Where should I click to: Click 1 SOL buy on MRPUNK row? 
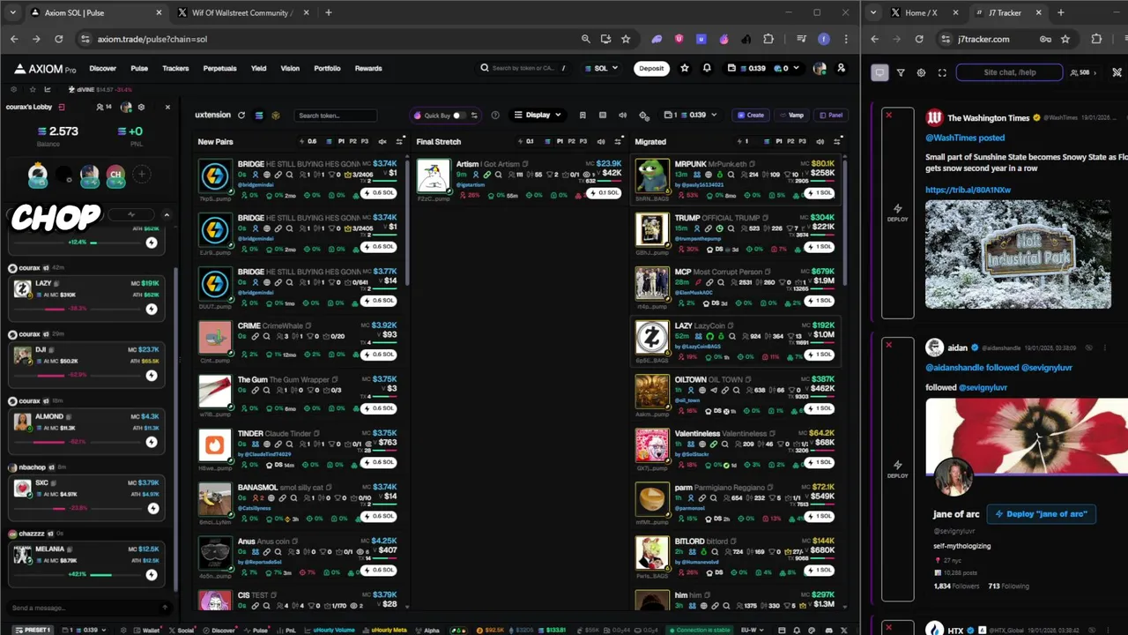point(819,193)
